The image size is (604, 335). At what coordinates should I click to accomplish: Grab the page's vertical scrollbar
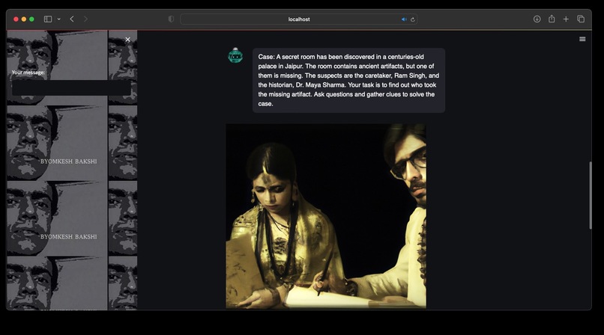point(590,196)
